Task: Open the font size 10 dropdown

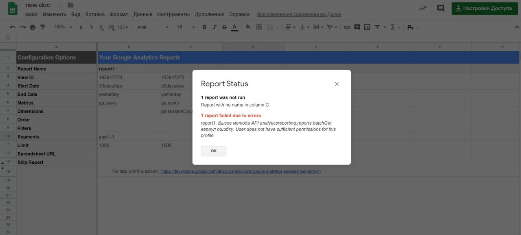Action: (x=186, y=27)
